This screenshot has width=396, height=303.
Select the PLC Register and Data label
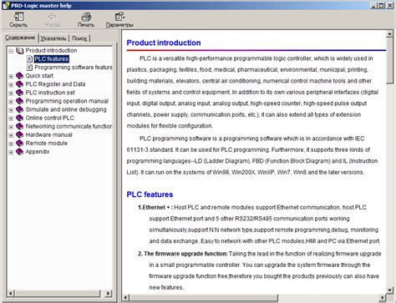[55, 84]
